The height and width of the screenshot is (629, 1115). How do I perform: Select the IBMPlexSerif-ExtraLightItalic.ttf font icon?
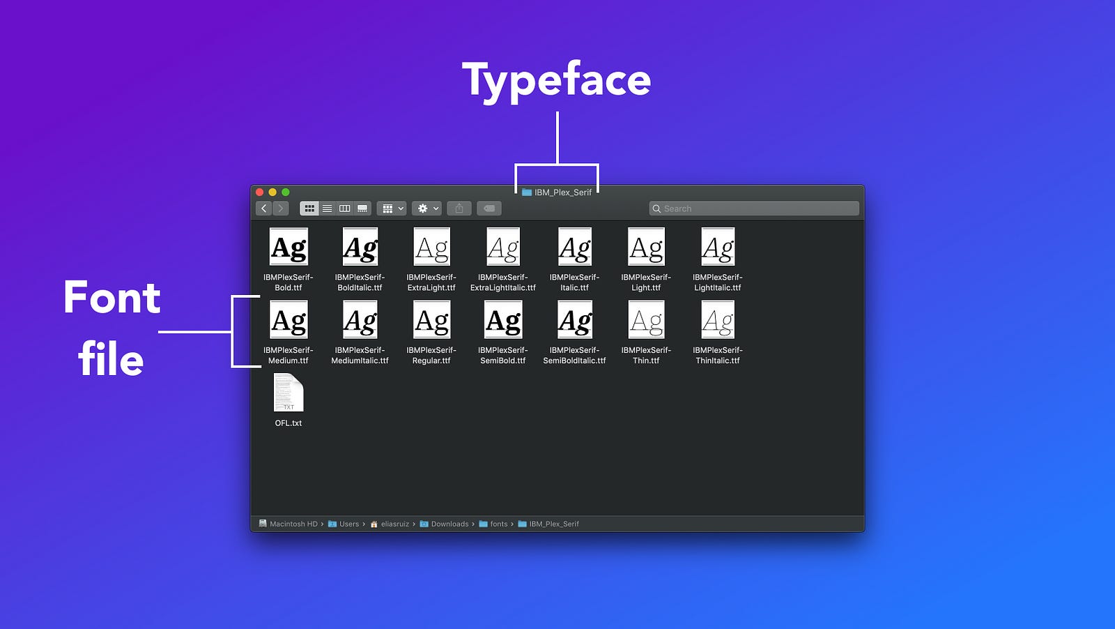pos(503,247)
